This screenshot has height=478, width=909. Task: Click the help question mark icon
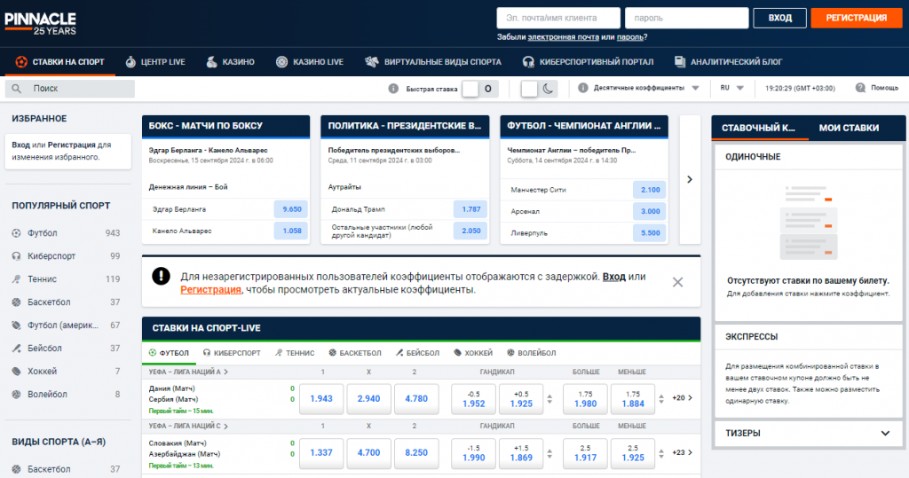pos(860,88)
